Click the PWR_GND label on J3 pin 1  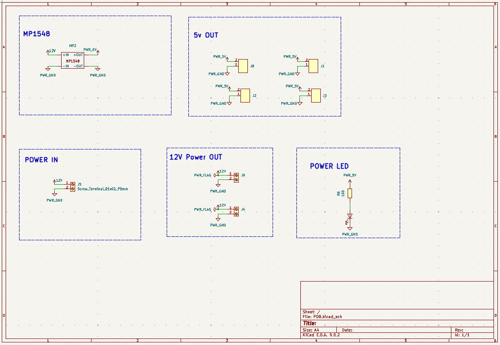tap(289, 104)
